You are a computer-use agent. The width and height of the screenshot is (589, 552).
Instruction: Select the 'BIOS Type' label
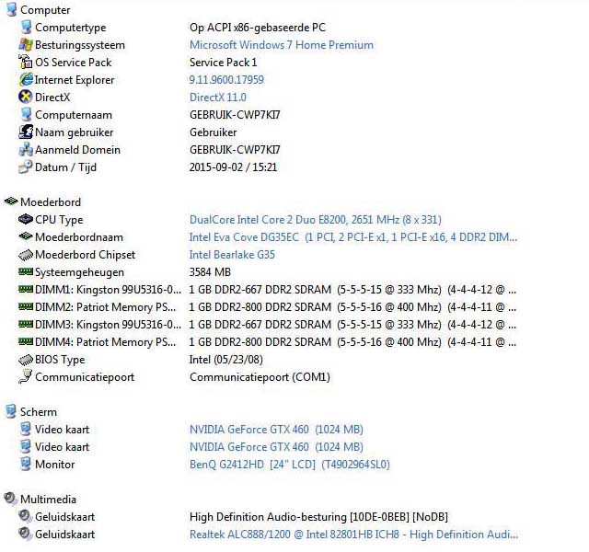click(x=60, y=360)
